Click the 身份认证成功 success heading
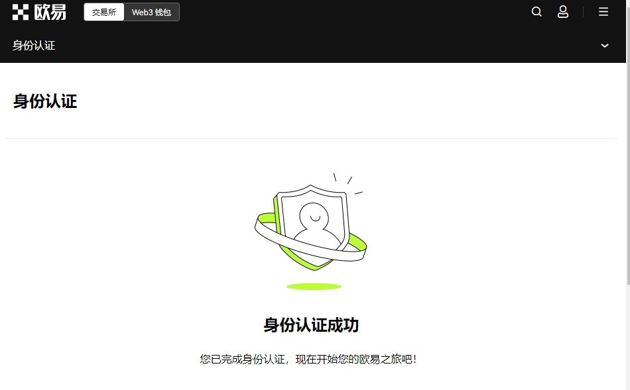The height and width of the screenshot is (390, 630). point(311,324)
